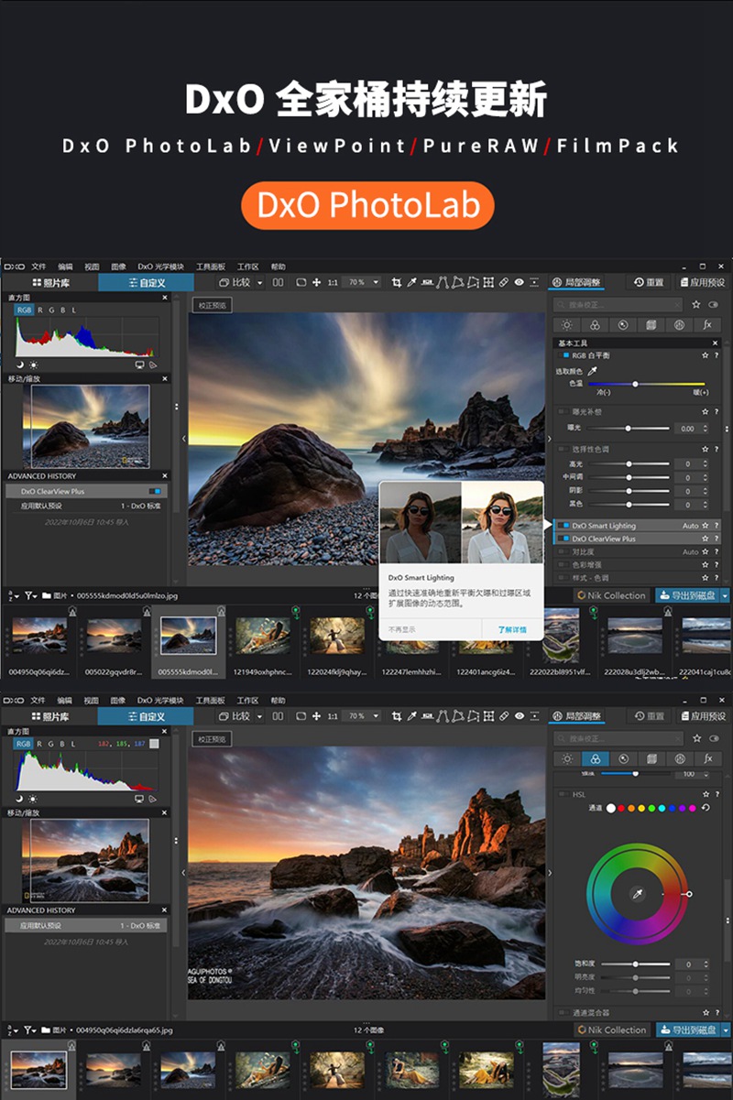Toggle DxO ClearView Plus off

tap(563, 539)
